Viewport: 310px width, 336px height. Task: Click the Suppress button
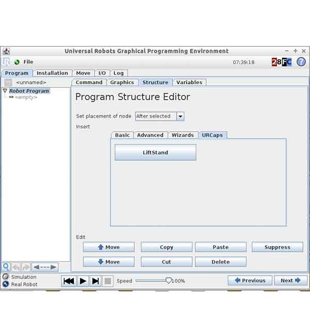tap(277, 247)
